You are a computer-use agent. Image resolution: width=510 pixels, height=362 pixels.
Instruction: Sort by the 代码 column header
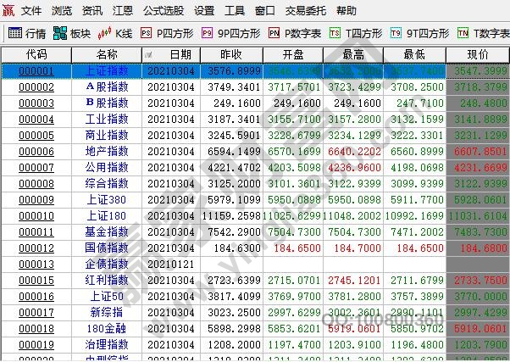[36, 54]
